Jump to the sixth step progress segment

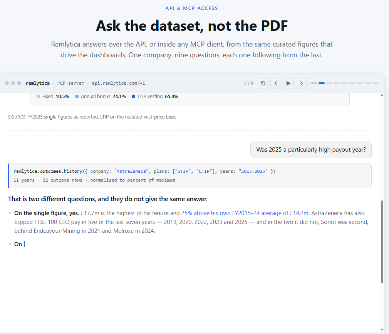pos(352,83)
